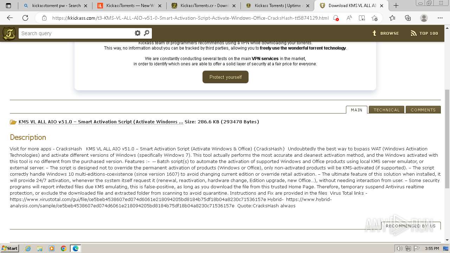Click the Protect yourself button

pos(225,77)
